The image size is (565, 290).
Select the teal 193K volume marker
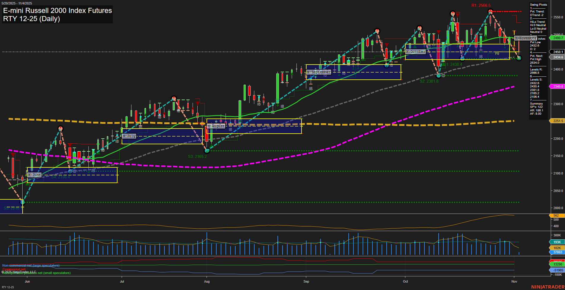[557, 242]
